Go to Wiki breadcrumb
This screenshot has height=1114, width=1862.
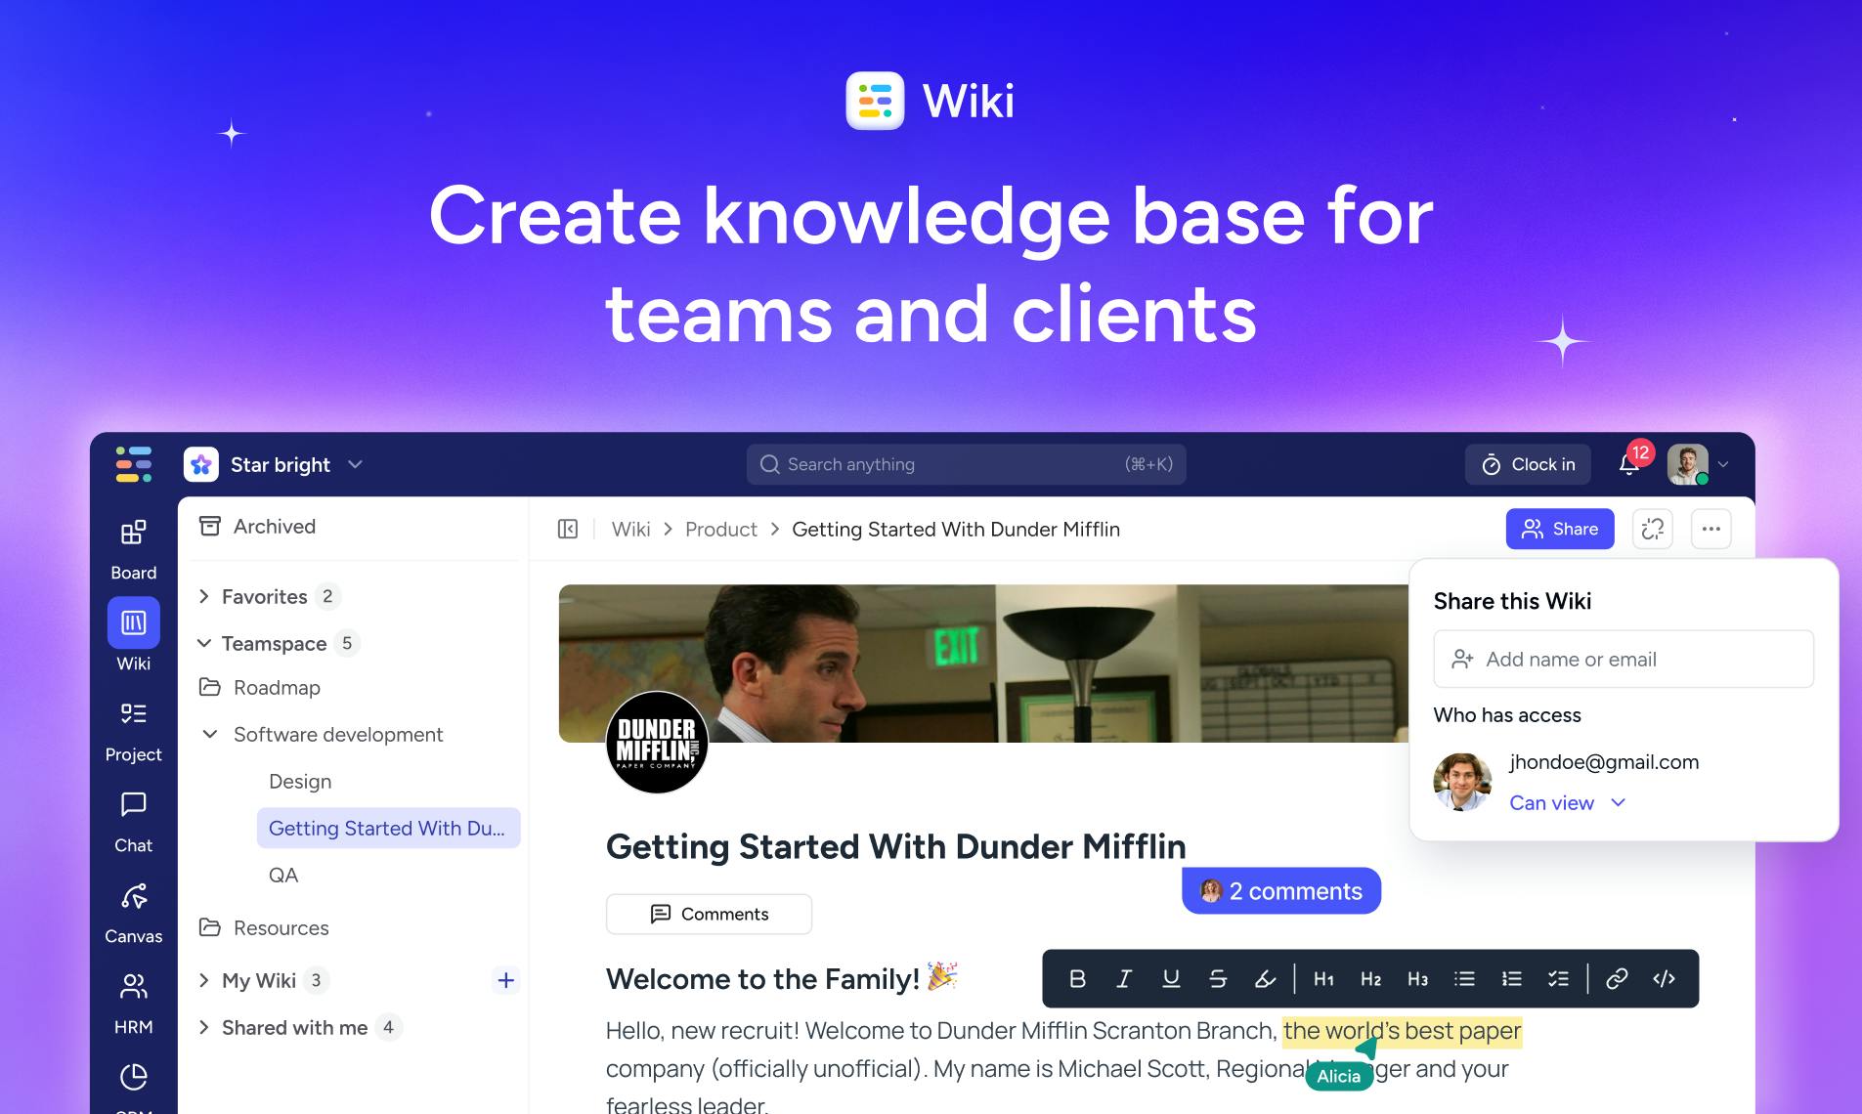(x=630, y=529)
